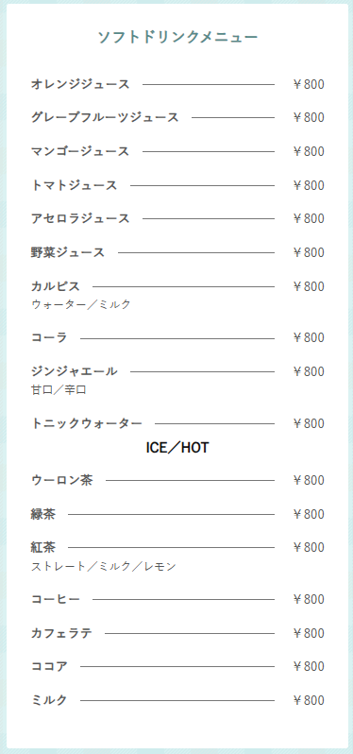This screenshot has height=754, width=353.
Task: Click the ICE／HOT section label
Action: 177,448
